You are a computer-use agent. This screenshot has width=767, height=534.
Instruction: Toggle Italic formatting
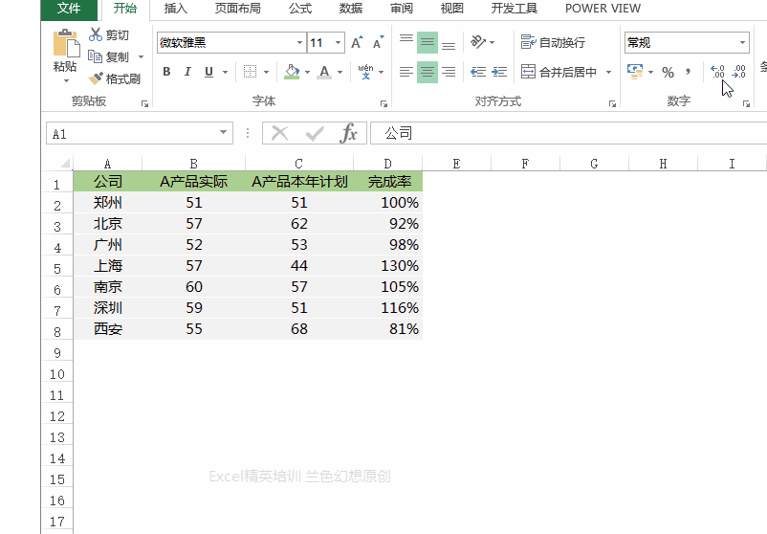pos(187,72)
